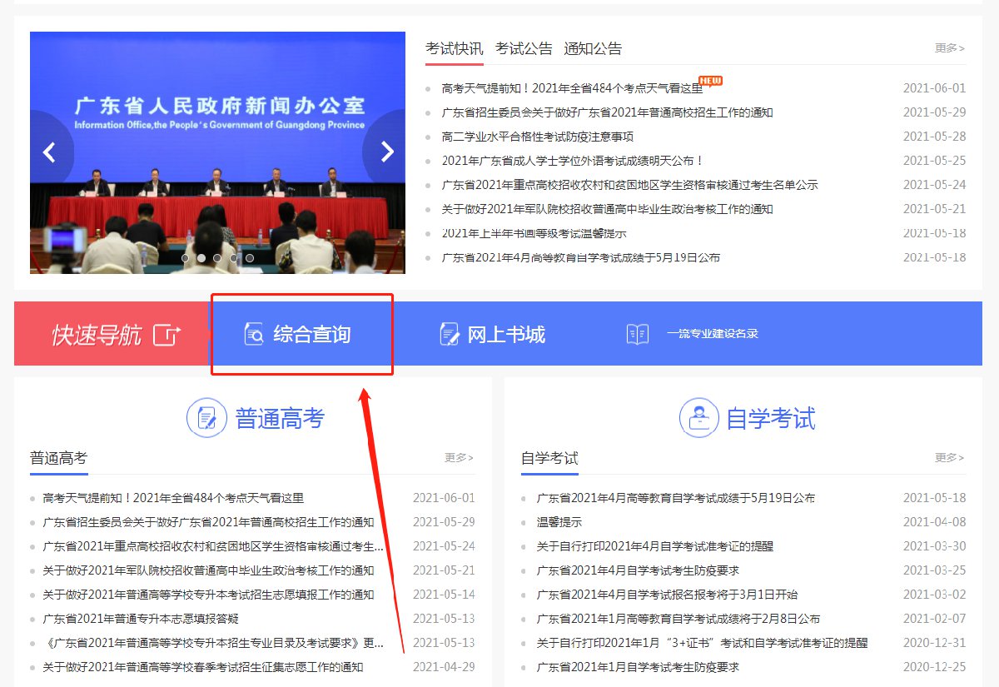Click the 自学考试 circular icon
The image size is (999, 687).
pos(698,418)
